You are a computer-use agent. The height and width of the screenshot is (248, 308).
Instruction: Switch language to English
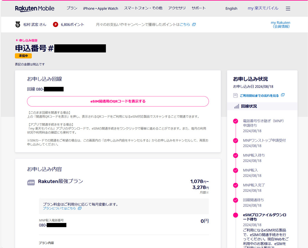[x=231, y=9]
